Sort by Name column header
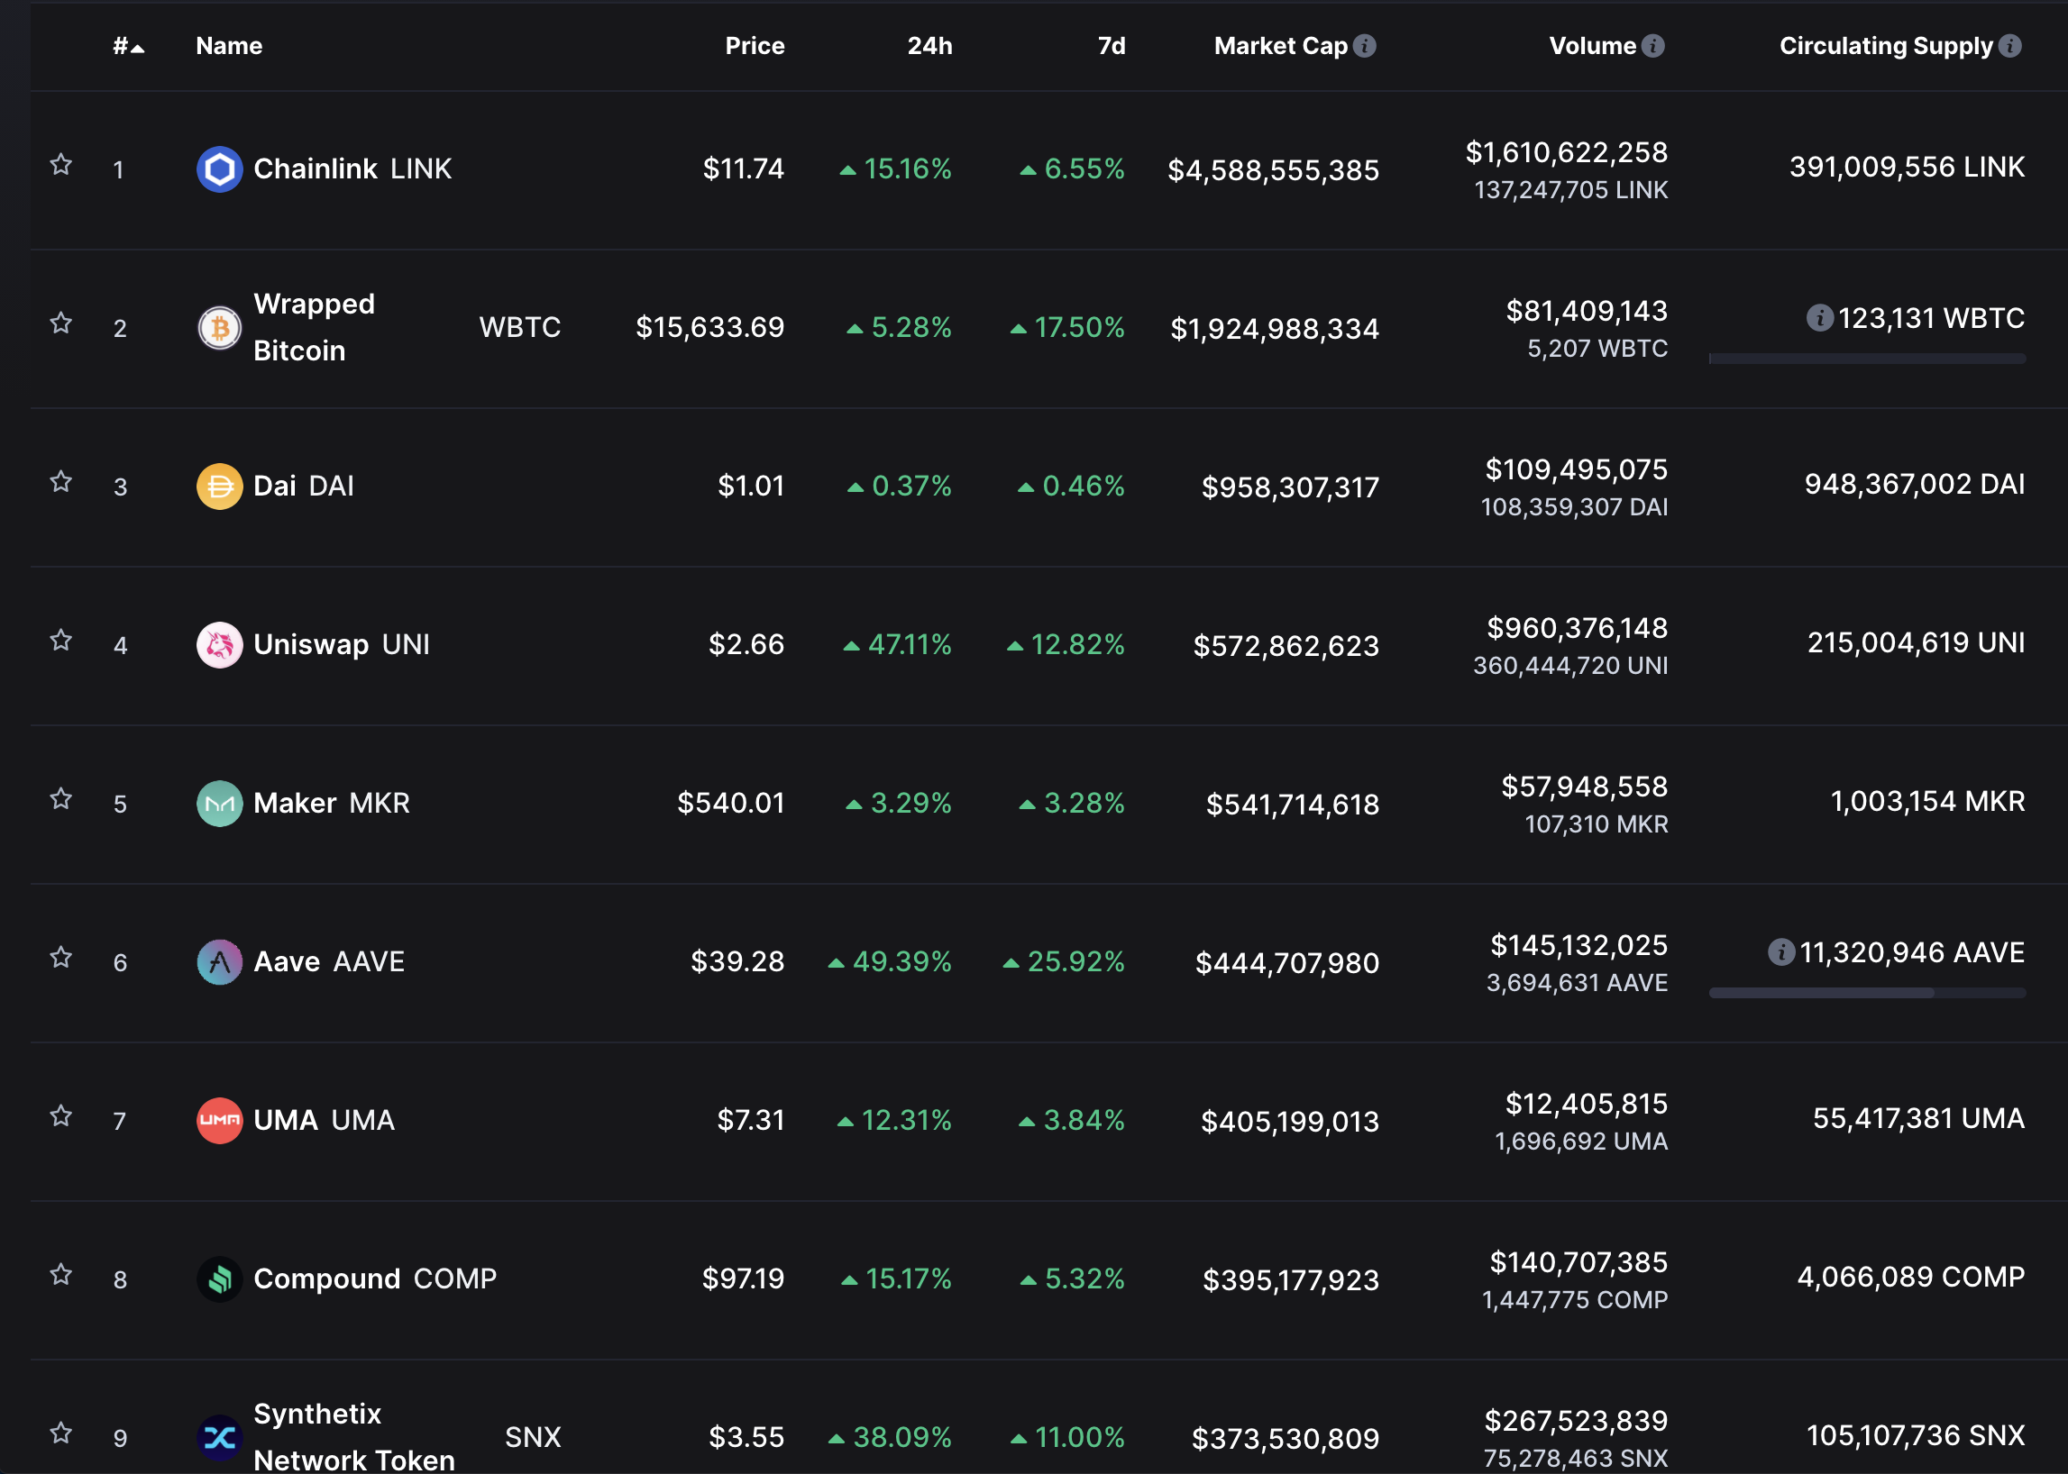2068x1474 pixels. click(x=229, y=45)
